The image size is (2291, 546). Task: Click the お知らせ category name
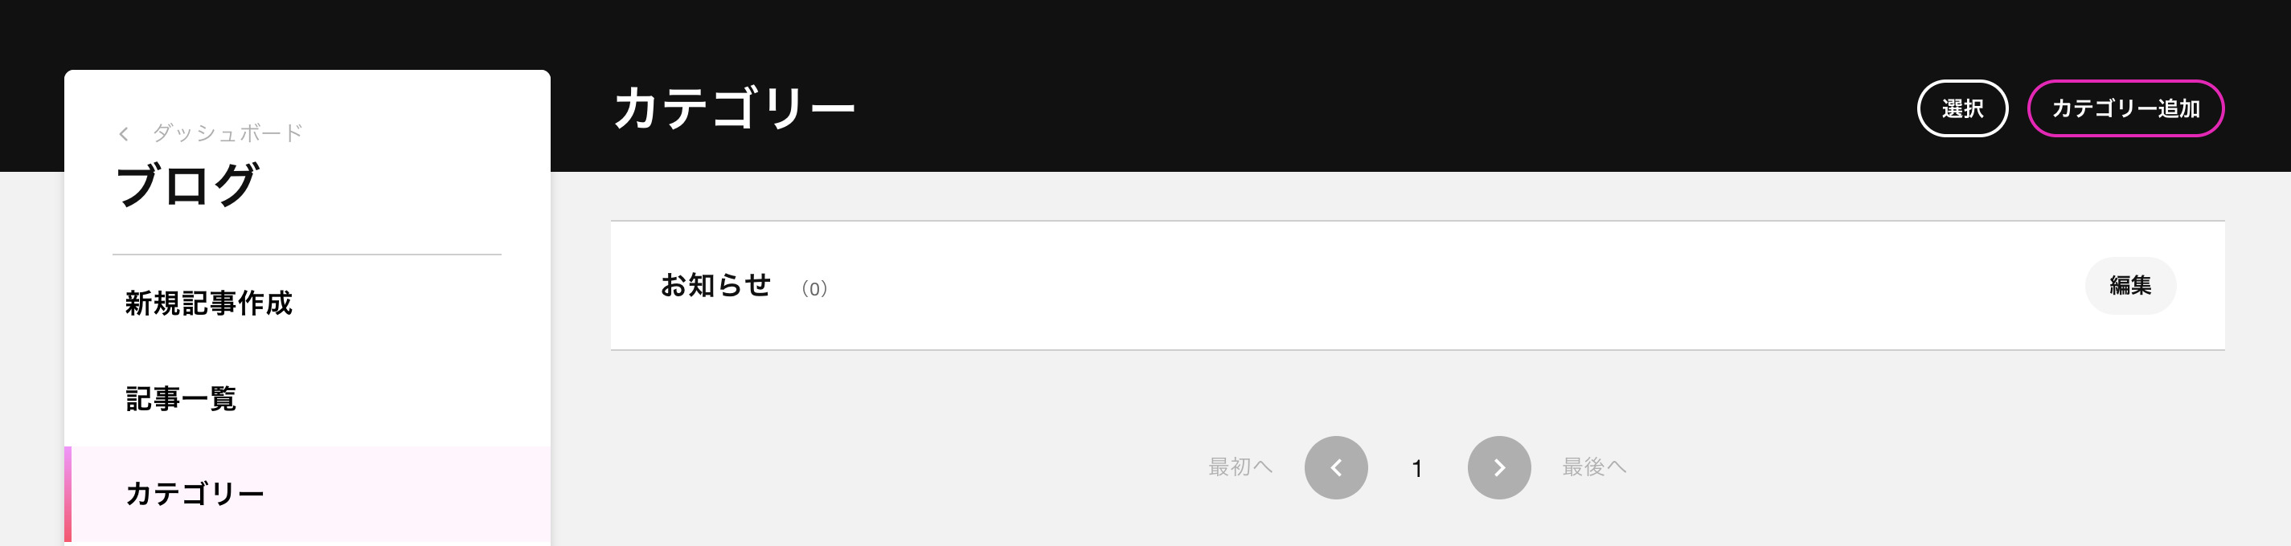715,285
